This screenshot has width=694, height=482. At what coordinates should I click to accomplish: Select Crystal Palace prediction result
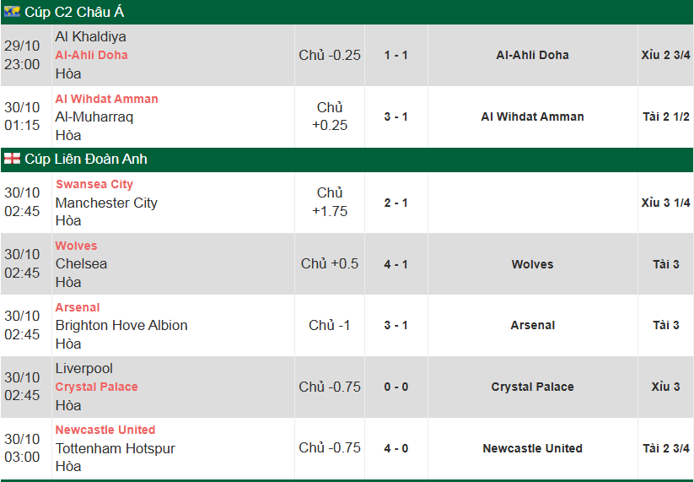point(532,387)
